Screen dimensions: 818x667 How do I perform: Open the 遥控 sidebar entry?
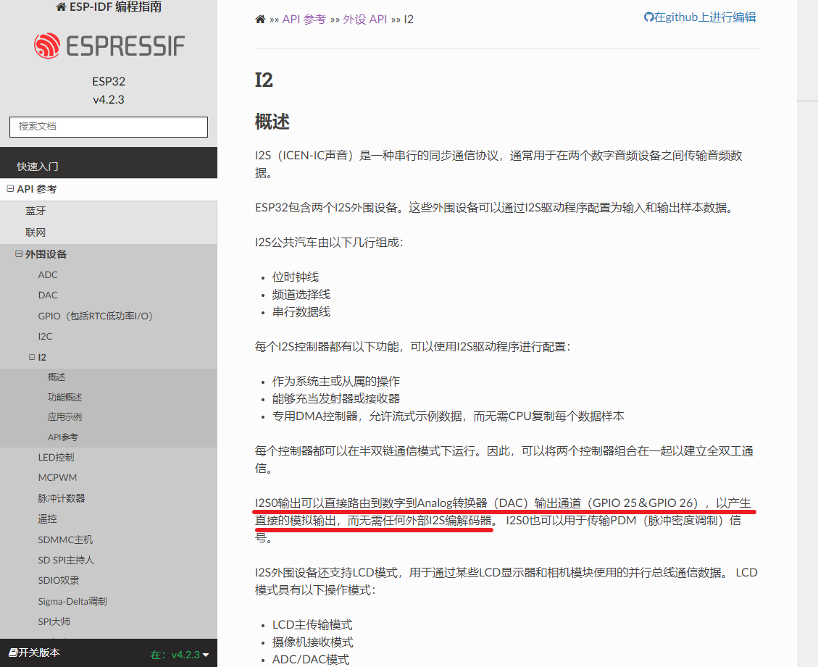pos(48,519)
